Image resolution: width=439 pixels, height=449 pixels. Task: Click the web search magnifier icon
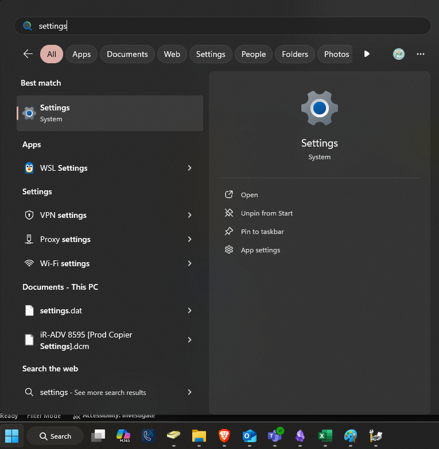pos(29,392)
